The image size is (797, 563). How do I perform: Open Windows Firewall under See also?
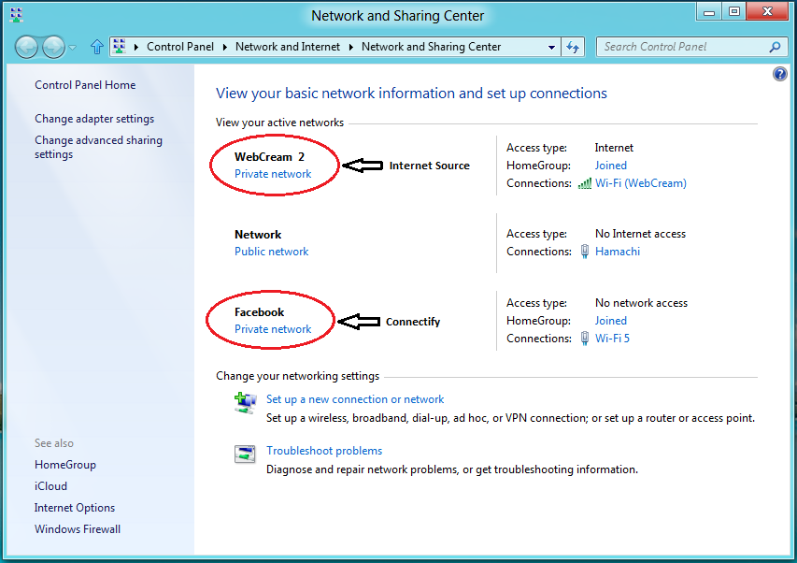click(78, 529)
